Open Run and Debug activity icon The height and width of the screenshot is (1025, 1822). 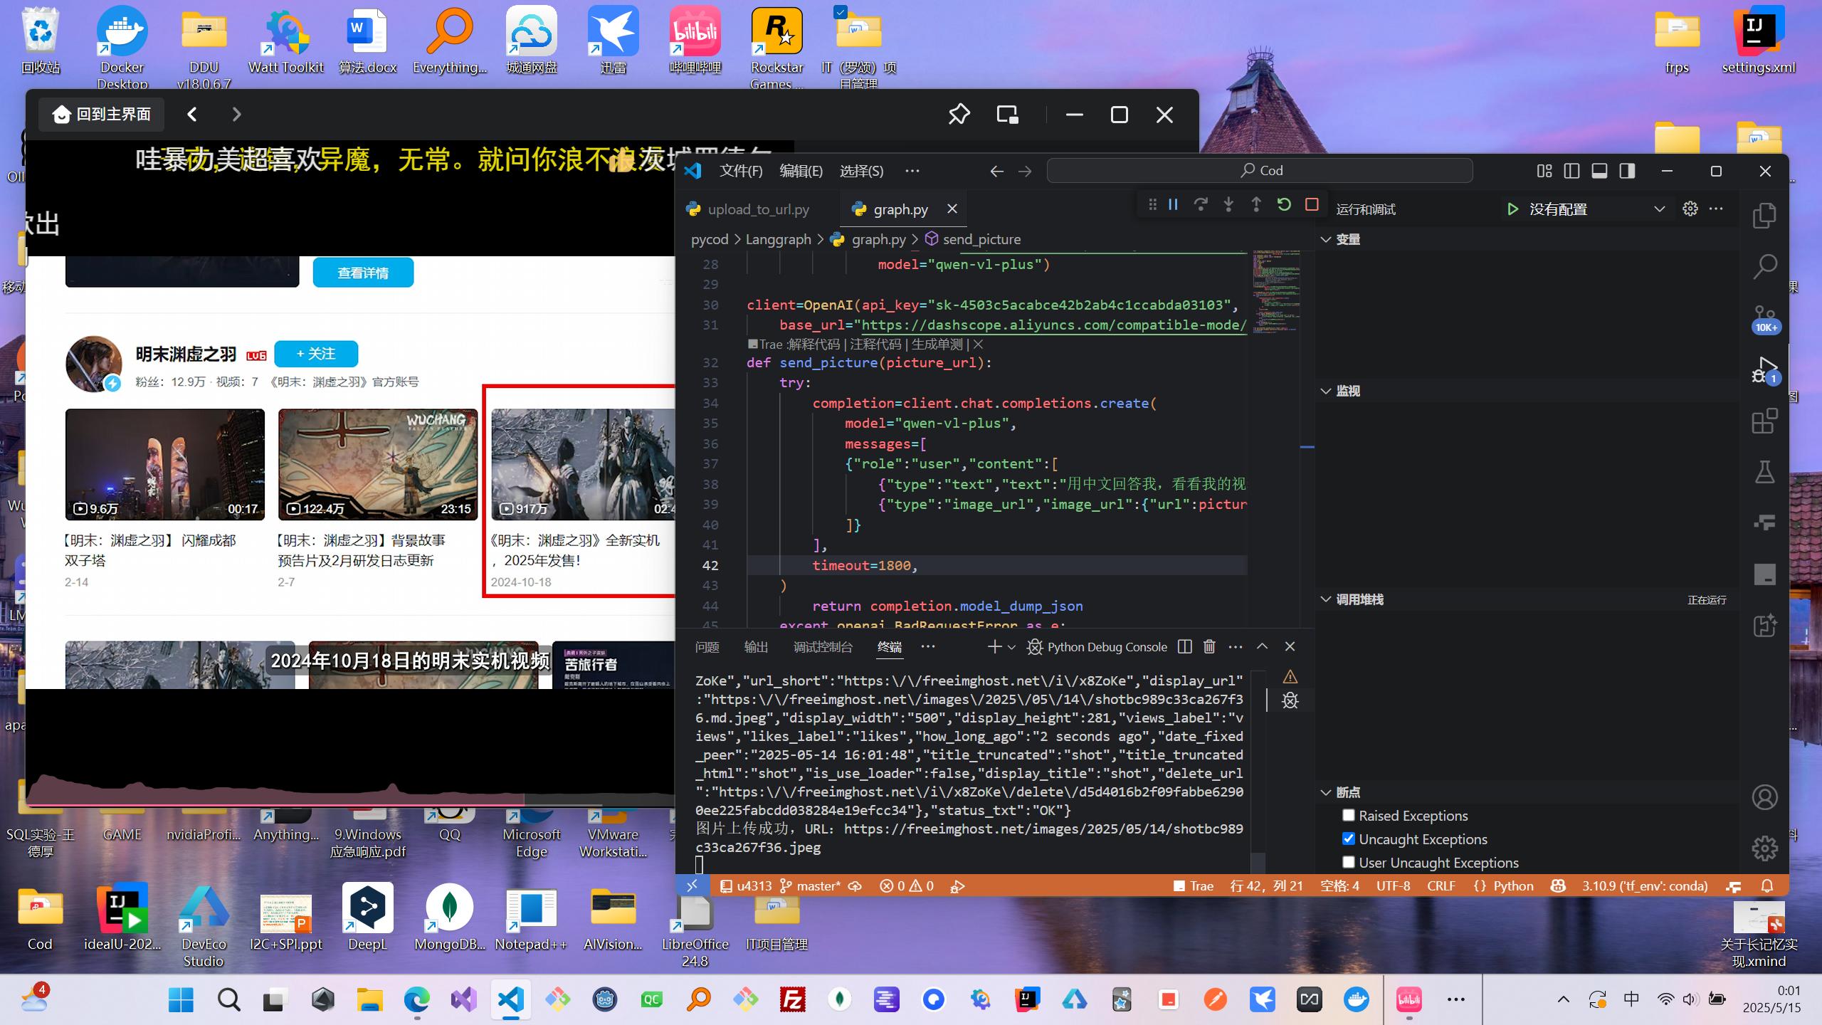pos(1764,369)
